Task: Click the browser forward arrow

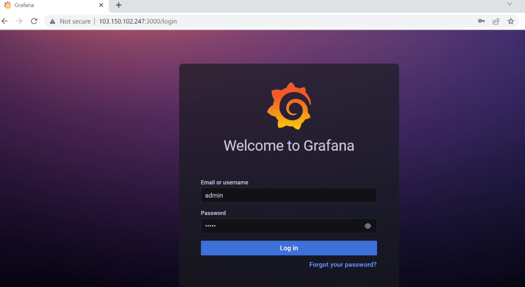Action: click(19, 21)
